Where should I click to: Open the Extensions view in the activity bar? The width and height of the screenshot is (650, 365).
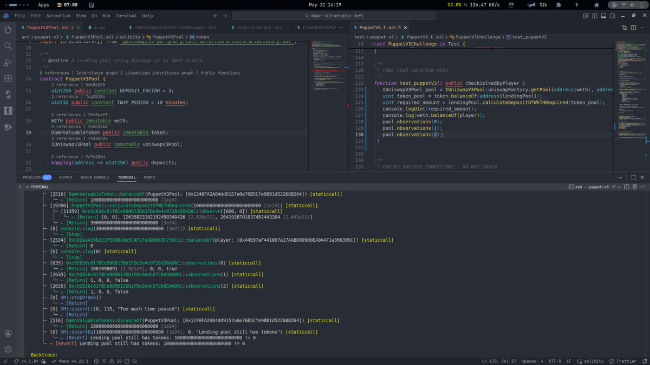coord(8,78)
